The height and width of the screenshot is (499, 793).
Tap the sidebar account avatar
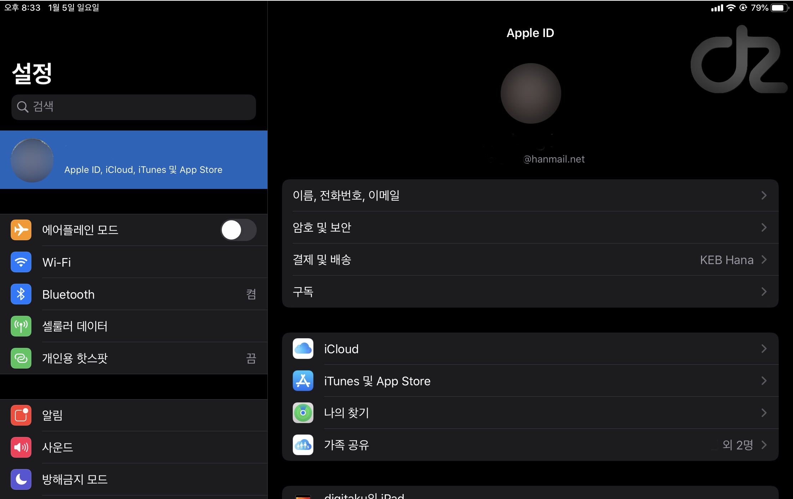32,160
